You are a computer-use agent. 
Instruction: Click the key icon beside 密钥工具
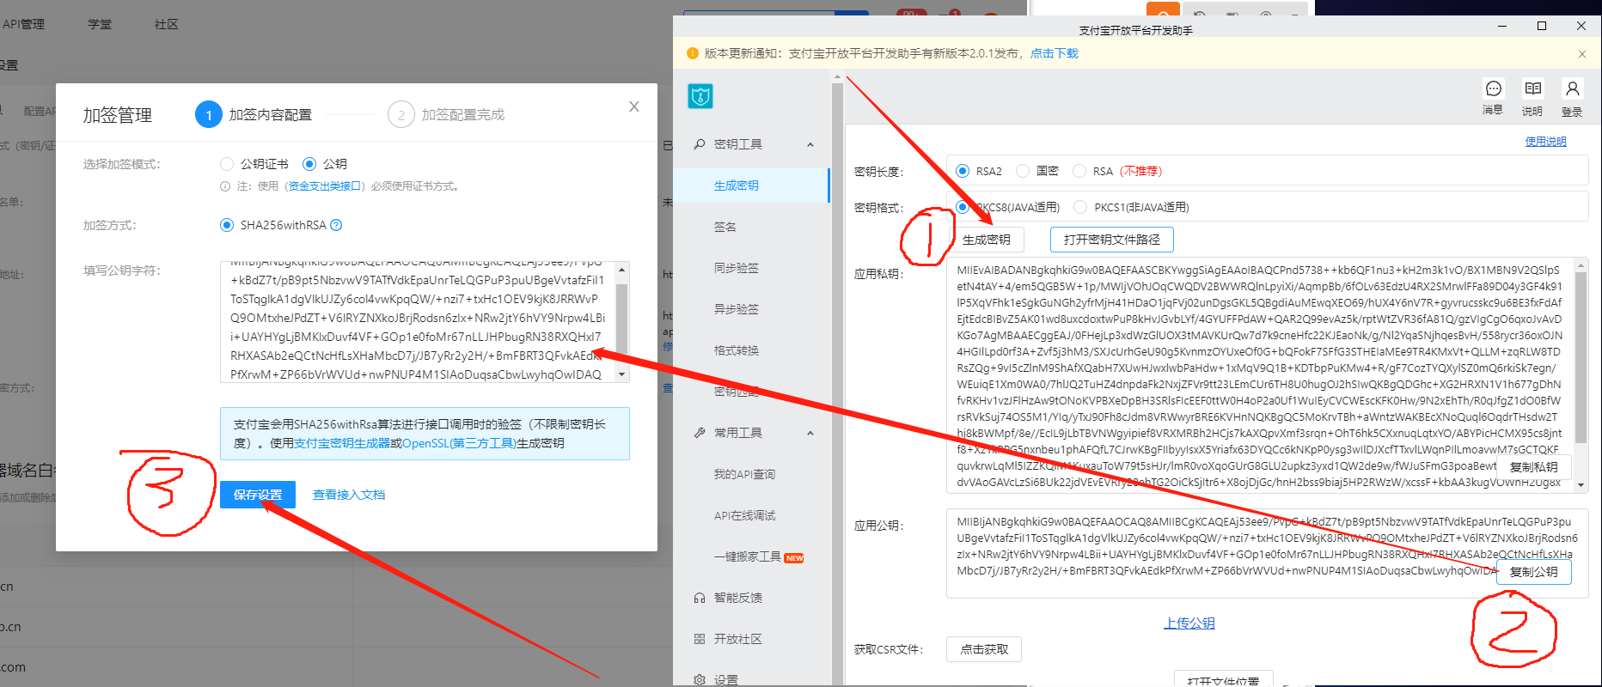(x=700, y=144)
